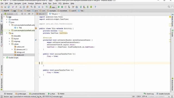The width and height of the screenshot is (174, 98).
Task: Open the AVD Manager icon
Action: click(84, 7)
